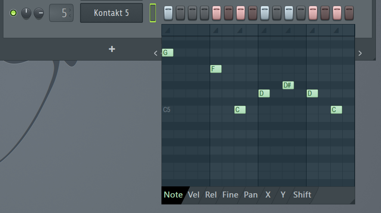Image resolution: width=381 pixels, height=213 pixels.
Task: Click the last C note block
Action: 336,110
